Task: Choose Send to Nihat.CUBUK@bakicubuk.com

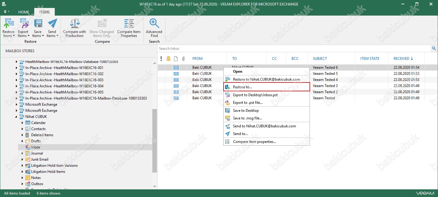Action: pyautogui.click(x=267, y=126)
